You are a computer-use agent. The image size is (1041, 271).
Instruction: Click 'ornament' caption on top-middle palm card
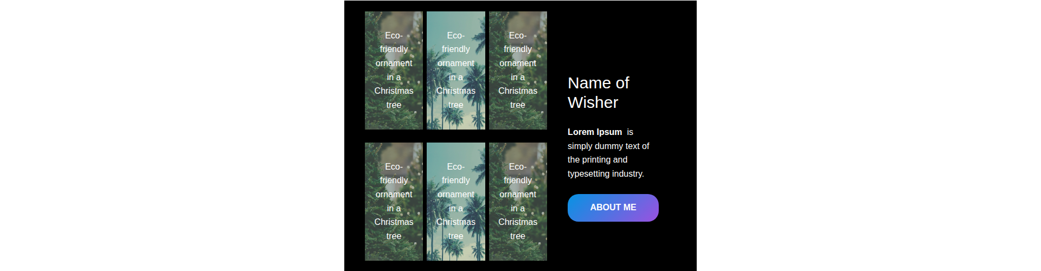(x=456, y=63)
